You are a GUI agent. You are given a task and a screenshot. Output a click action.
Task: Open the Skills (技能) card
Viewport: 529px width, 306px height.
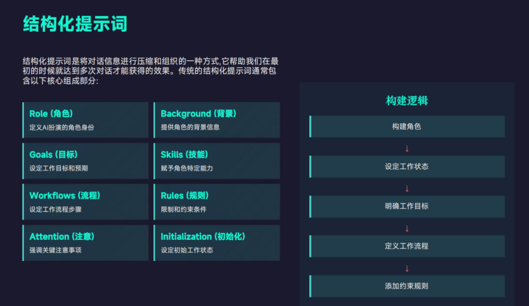coord(217,161)
